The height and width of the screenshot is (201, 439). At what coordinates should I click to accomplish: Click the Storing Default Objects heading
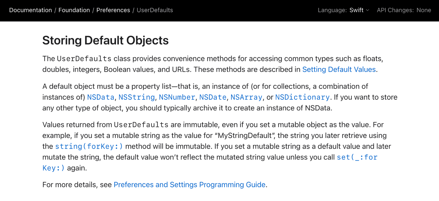[x=105, y=40]
